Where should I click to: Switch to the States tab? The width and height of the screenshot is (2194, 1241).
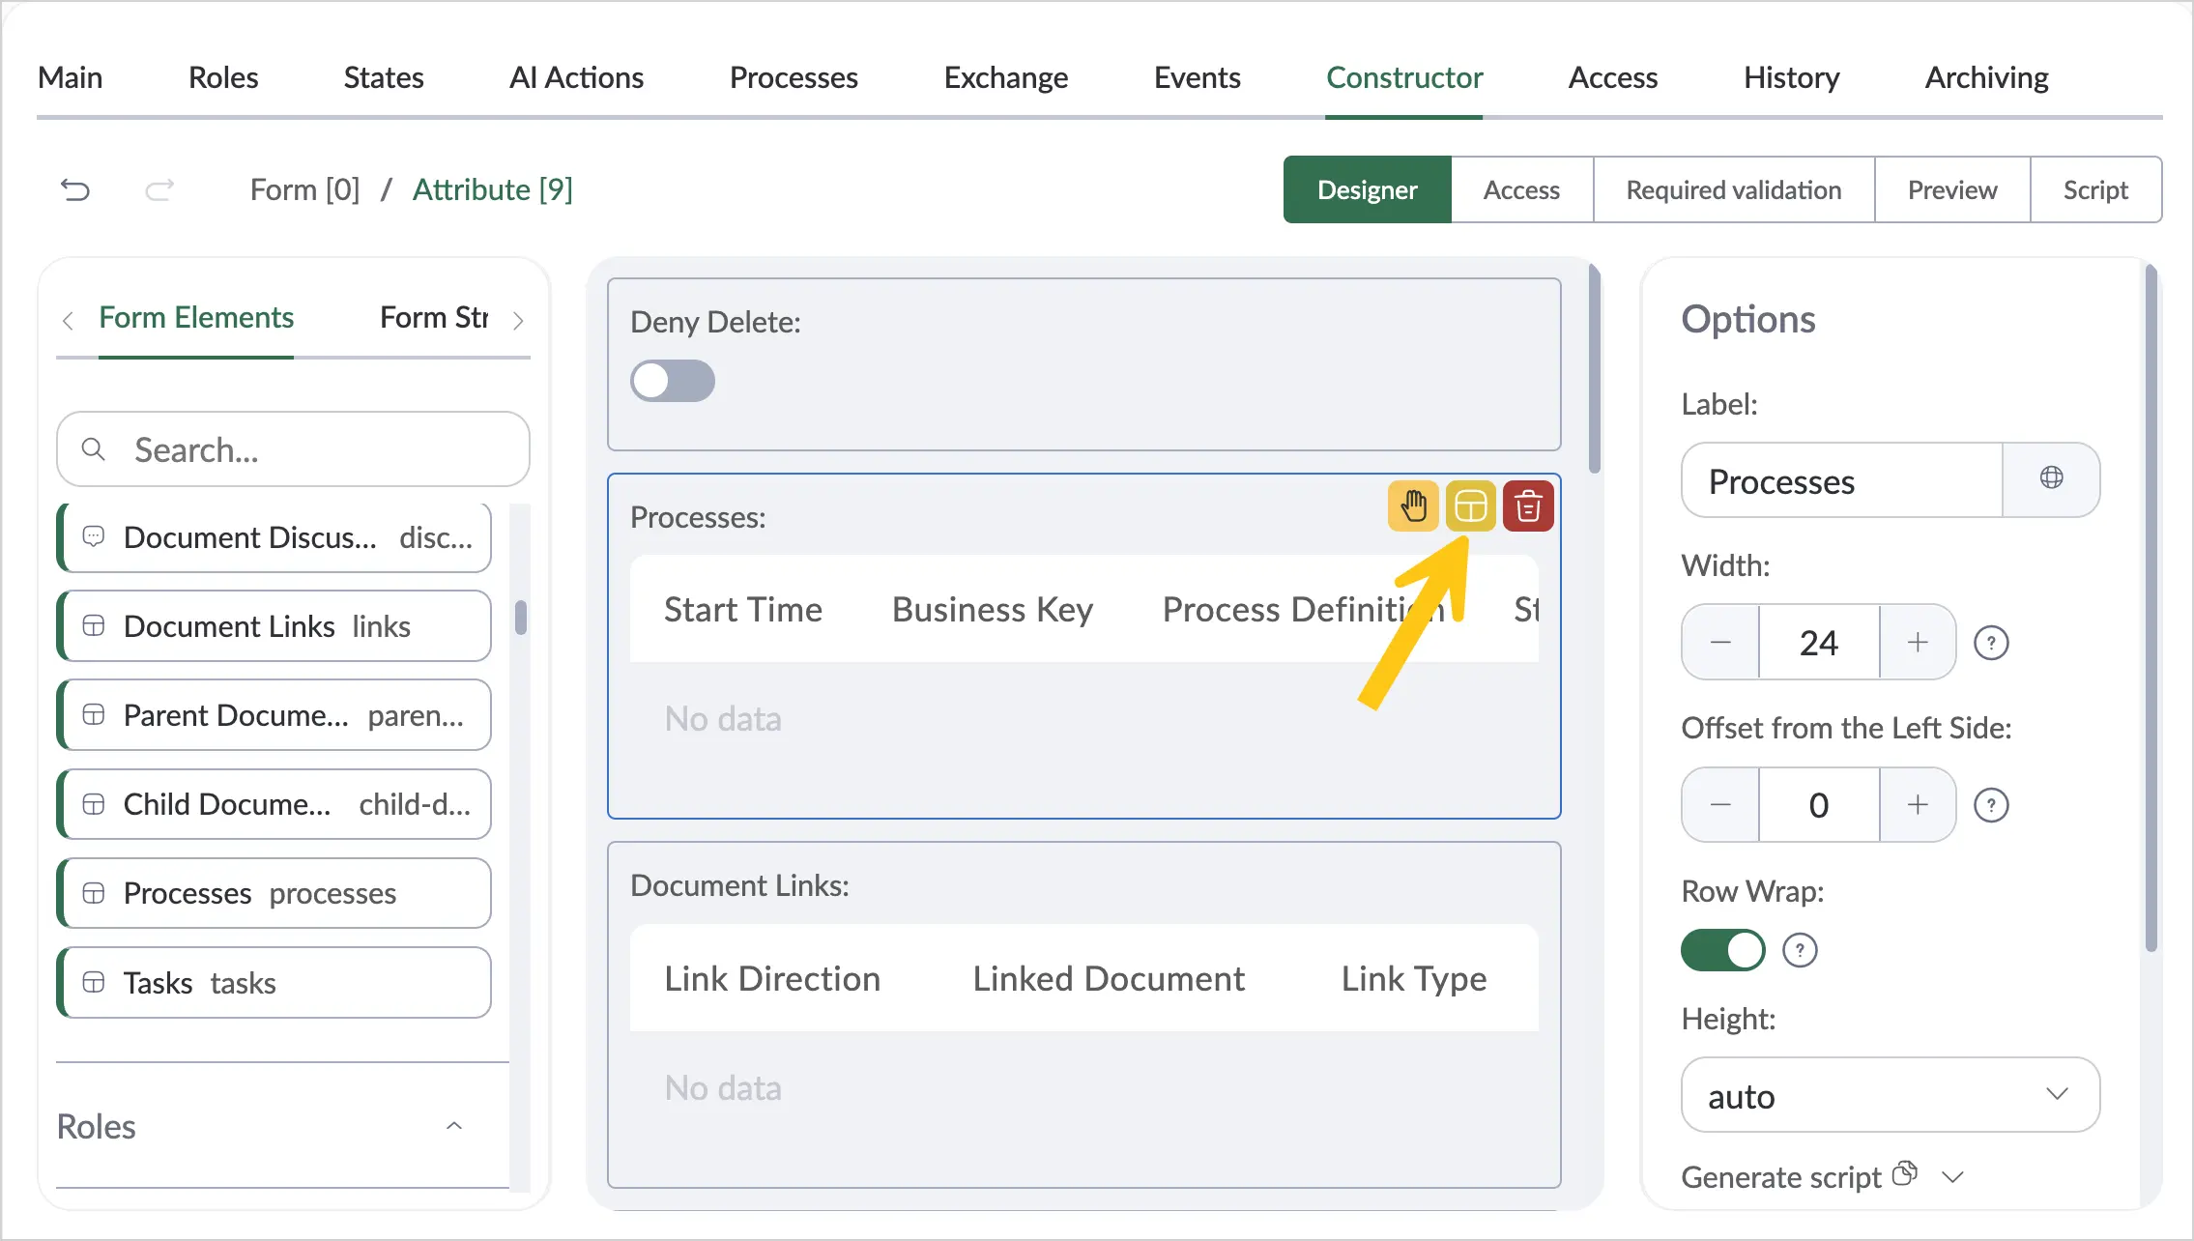(x=384, y=77)
